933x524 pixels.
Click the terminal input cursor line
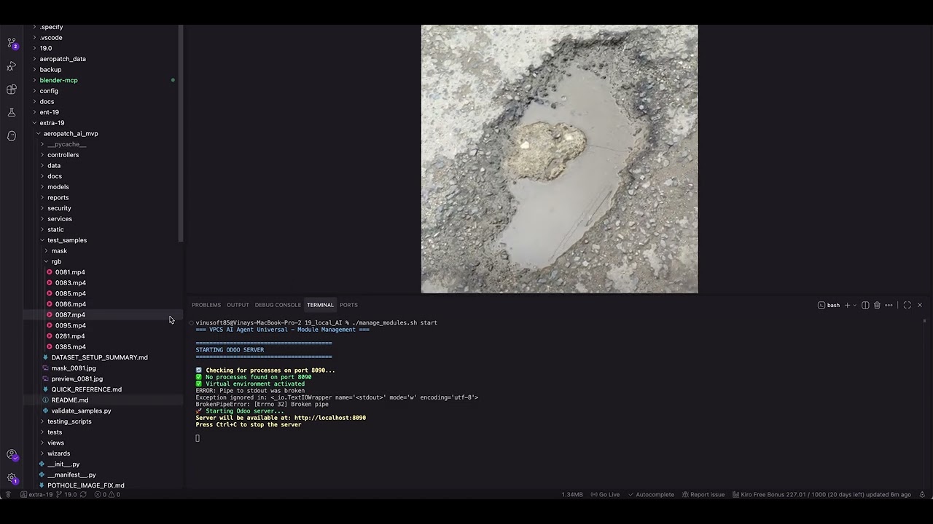[198, 438]
